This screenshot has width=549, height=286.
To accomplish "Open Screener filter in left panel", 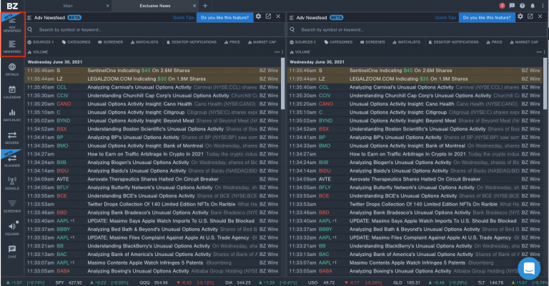I will coord(110,42).
